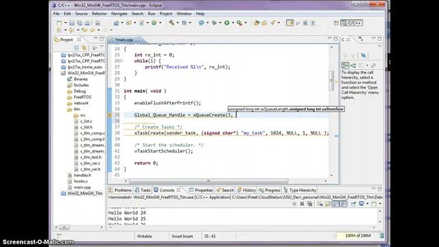Collapse the while loop fold at line 26

(122, 61)
